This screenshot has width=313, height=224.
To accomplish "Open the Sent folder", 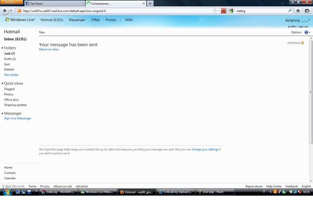I will point(7,64).
